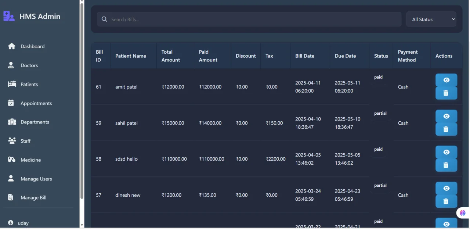Click the floating brain assistant icon

click(x=462, y=213)
